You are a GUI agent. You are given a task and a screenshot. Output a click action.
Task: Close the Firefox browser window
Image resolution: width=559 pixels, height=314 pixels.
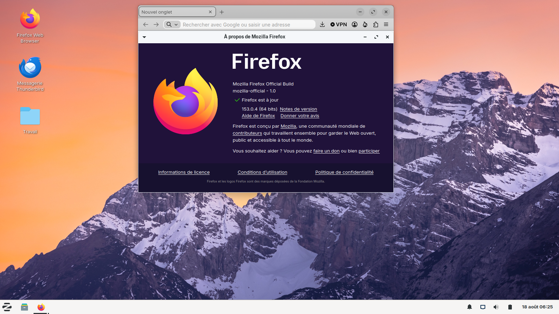[x=386, y=12]
